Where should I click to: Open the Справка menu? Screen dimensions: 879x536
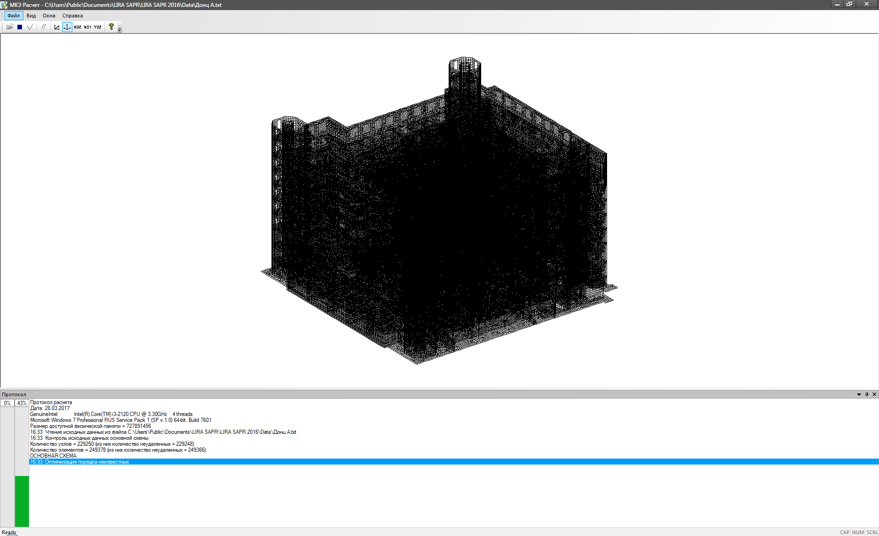pos(72,16)
